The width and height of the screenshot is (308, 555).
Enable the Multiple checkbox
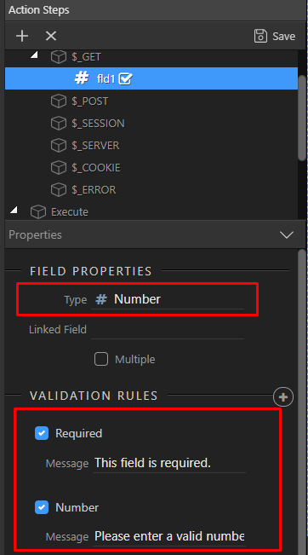(101, 359)
